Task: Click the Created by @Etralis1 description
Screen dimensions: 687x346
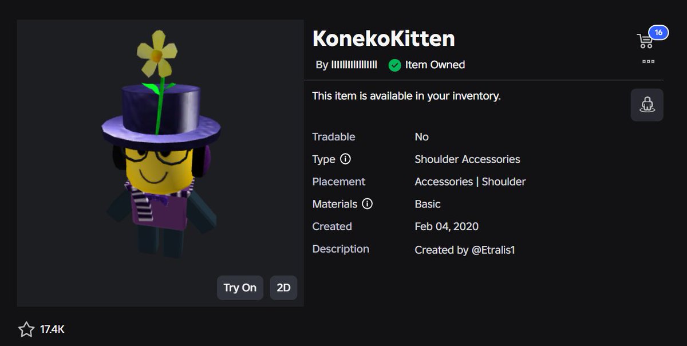Action: (465, 250)
